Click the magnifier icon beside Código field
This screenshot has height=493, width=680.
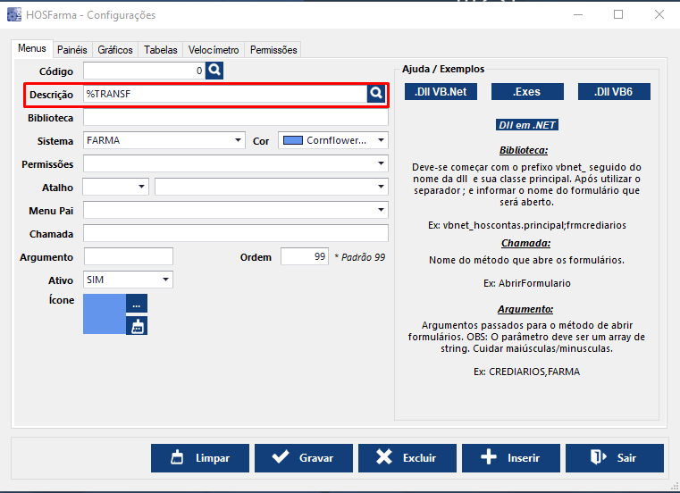pos(214,70)
